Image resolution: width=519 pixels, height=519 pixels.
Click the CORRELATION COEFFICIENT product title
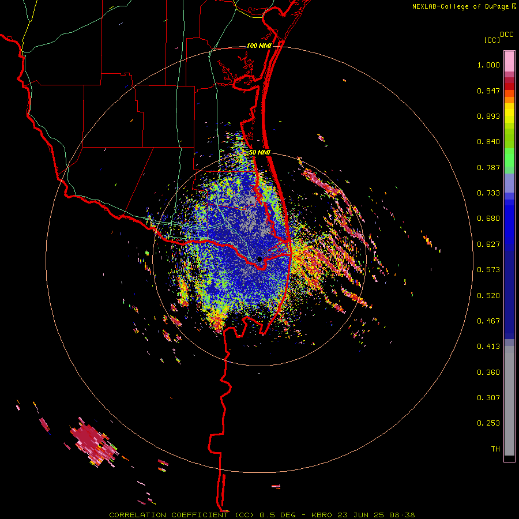click(182, 515)
